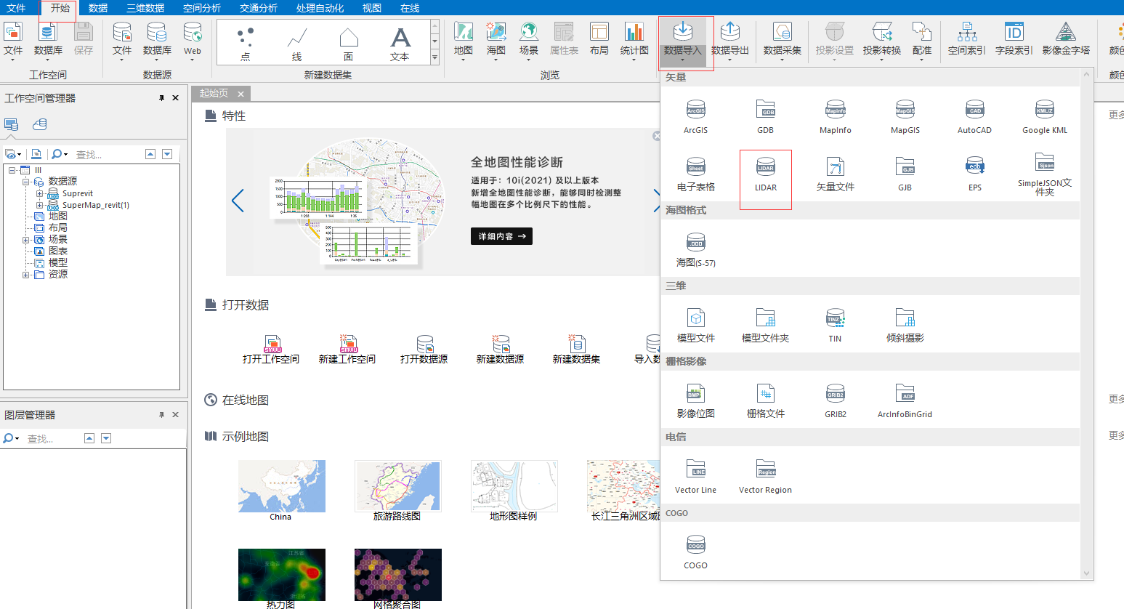Import 海图(S-57) chart data

(695, 249)
